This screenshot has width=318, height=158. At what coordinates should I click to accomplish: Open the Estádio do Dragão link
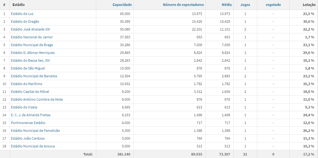point(25,22)
